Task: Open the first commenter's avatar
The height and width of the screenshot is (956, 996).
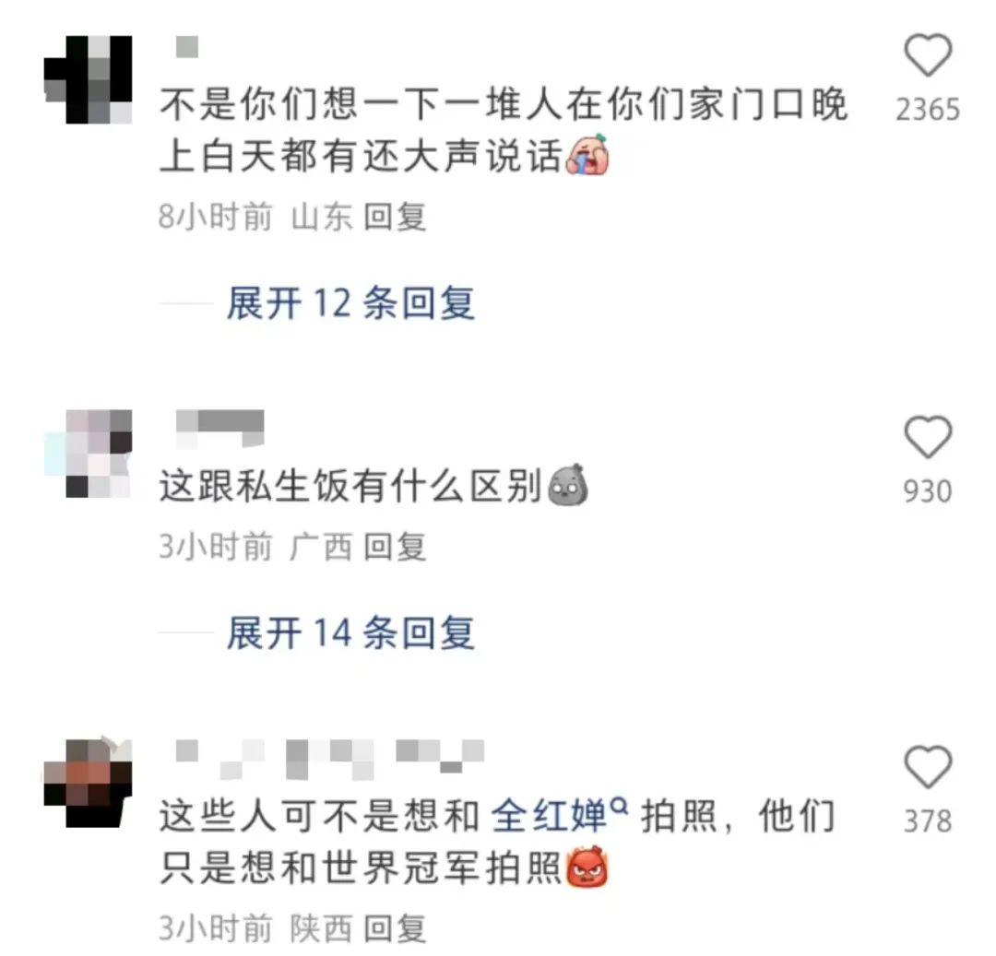Action: coord(89,79)
